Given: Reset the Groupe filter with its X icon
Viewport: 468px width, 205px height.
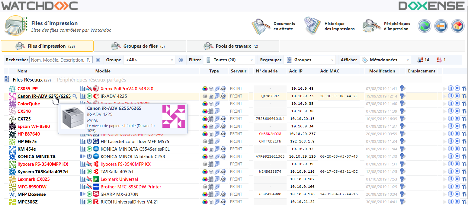Looking at the screenshot, I should coord(181,60).
